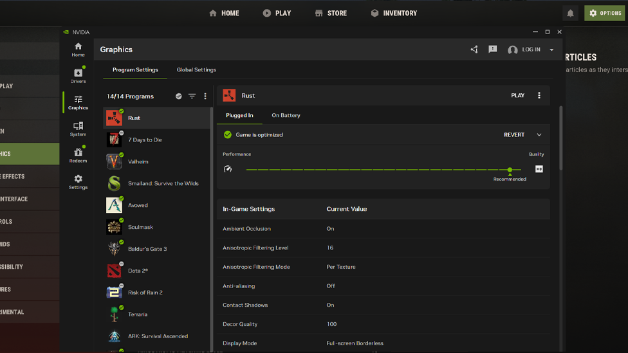The height and width of the screenshot is (353, 628).
Task: Select INTERFACE in the game's options sidebar
Action: point(30,199)
